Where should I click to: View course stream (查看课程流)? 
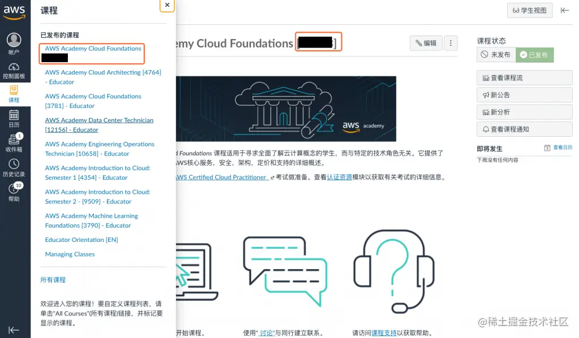point(524,78)
